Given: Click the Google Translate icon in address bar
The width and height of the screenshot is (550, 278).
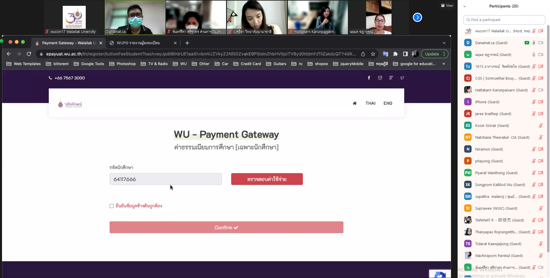Looking at the screenshot, I should pyautogui.click(x=385, y=54).
